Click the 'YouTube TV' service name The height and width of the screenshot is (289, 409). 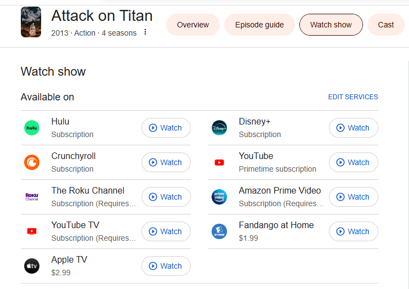[75, 225]
